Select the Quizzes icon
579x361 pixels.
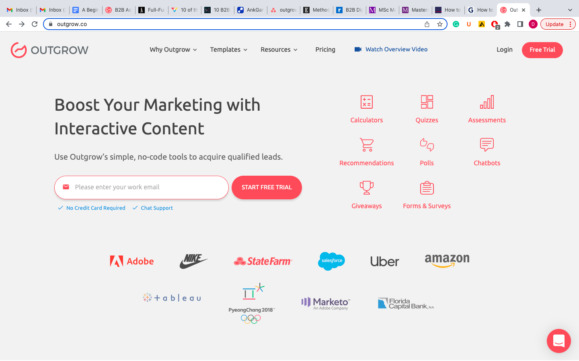(427, 102)
